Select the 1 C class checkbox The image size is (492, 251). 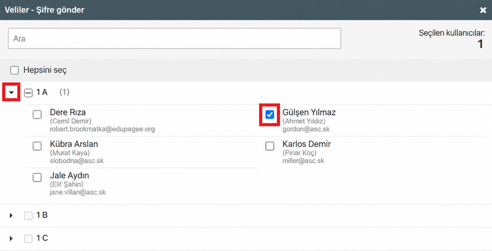[x=28, y=239]
